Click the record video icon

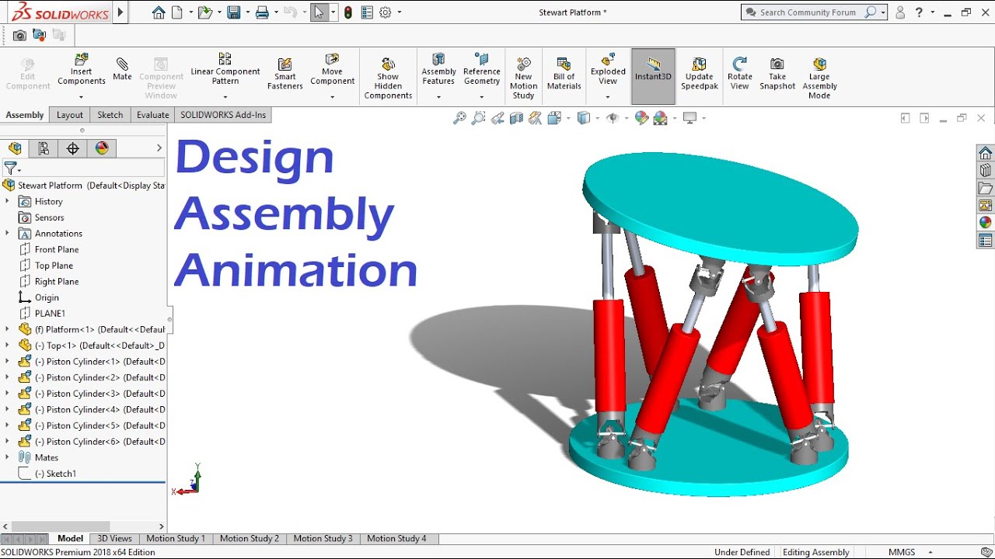coord(39,35)
